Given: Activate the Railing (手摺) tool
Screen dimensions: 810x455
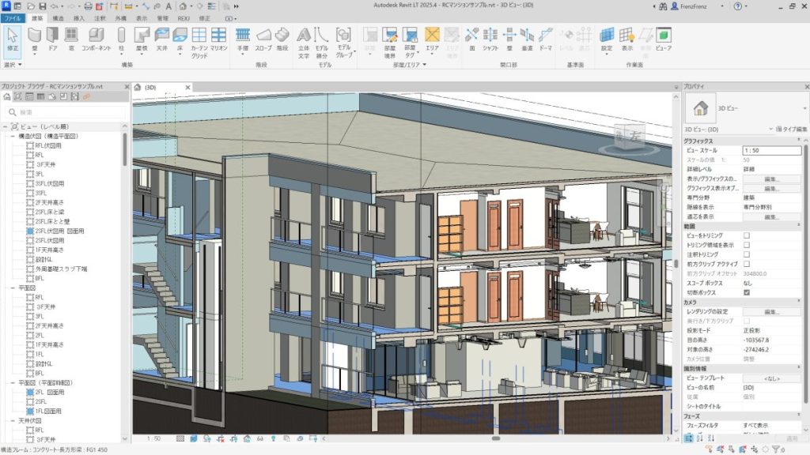Looking at the screenshot, I should click(243, 38).
